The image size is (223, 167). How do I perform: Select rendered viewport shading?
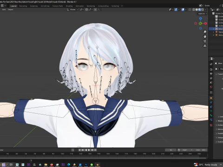point(203,10)
